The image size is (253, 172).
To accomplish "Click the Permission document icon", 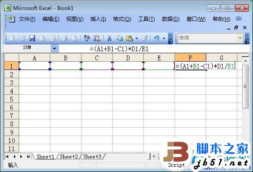I will point(42,38).
